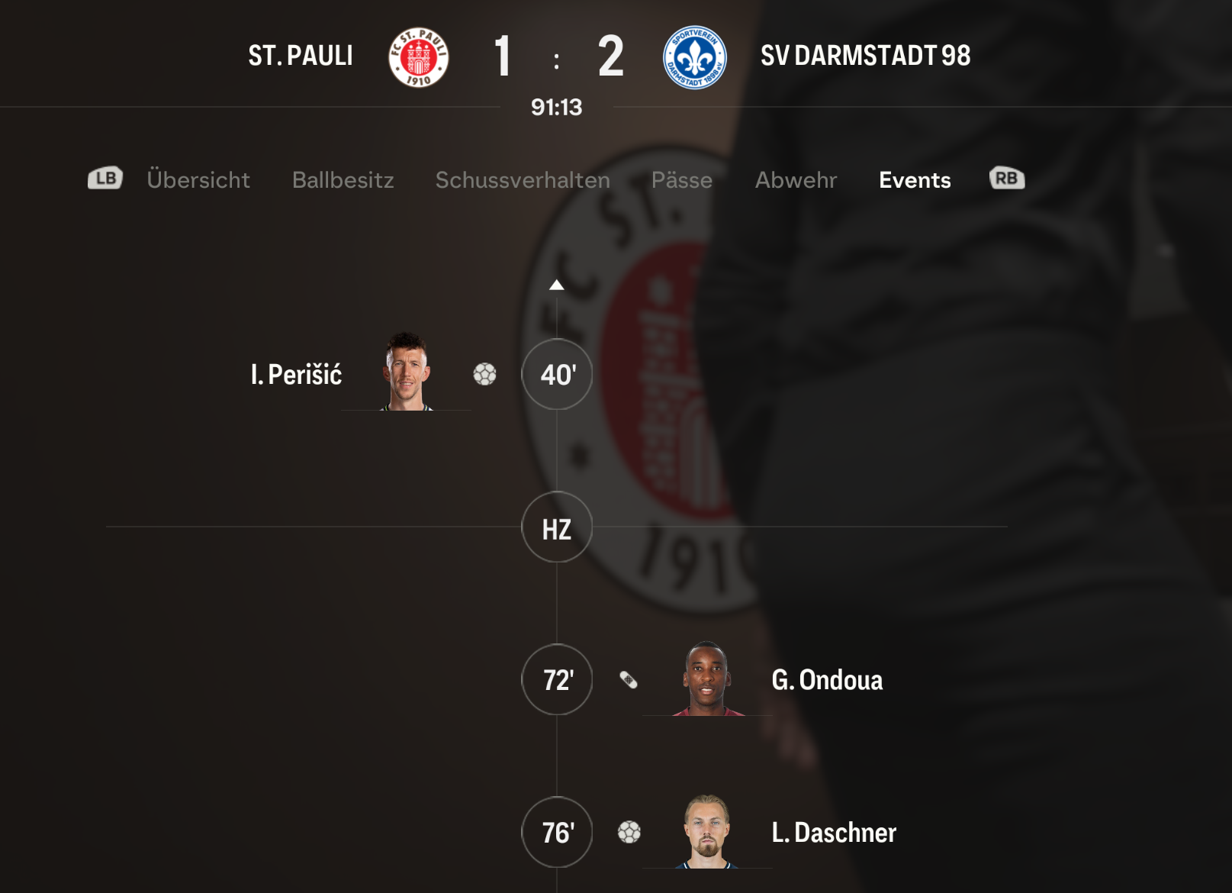Screen dimensions: 1232x893
Task: Click the RB bumper icon
Action: [1007, 179]
